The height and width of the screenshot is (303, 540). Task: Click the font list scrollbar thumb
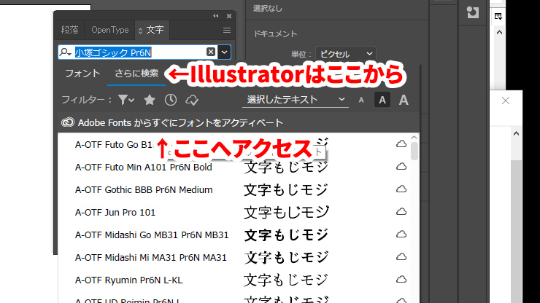tap(414, 150)
